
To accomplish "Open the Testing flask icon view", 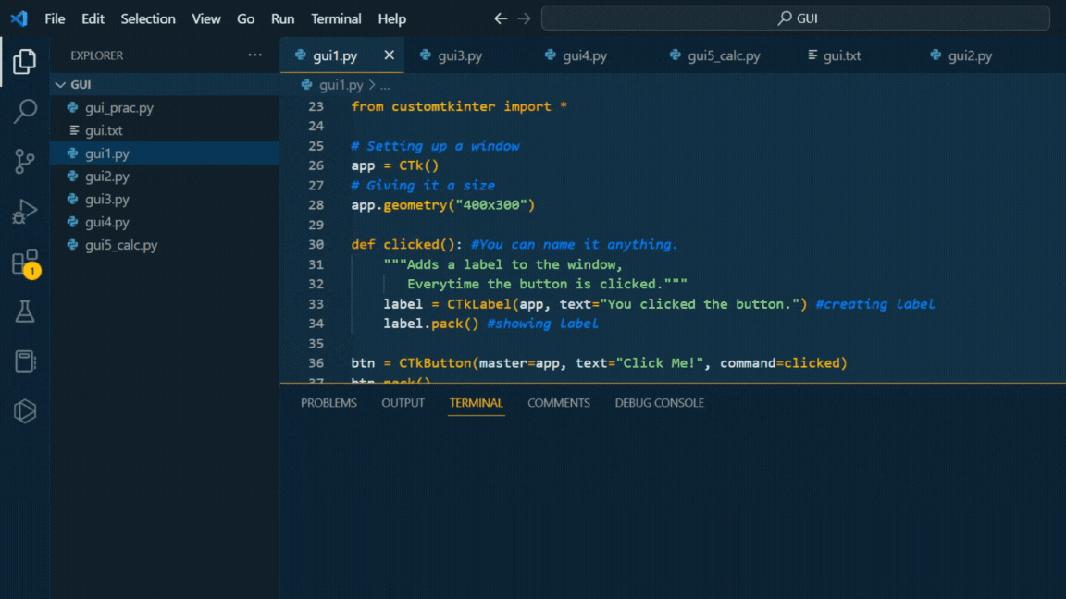I will (x=24, y=311).
